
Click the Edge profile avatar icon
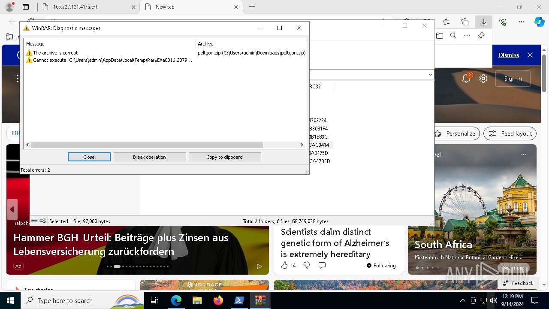(9, 7)
